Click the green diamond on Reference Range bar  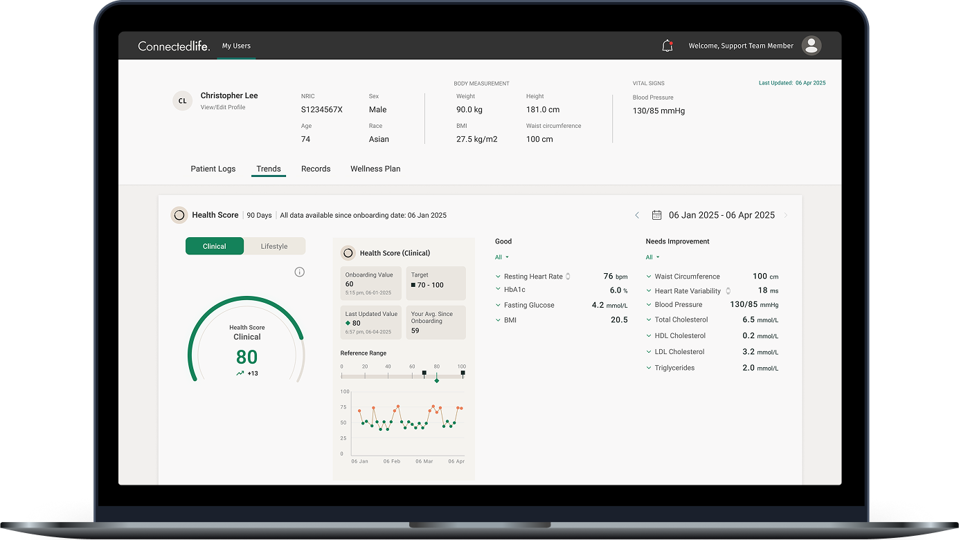(x=436, y=380)
